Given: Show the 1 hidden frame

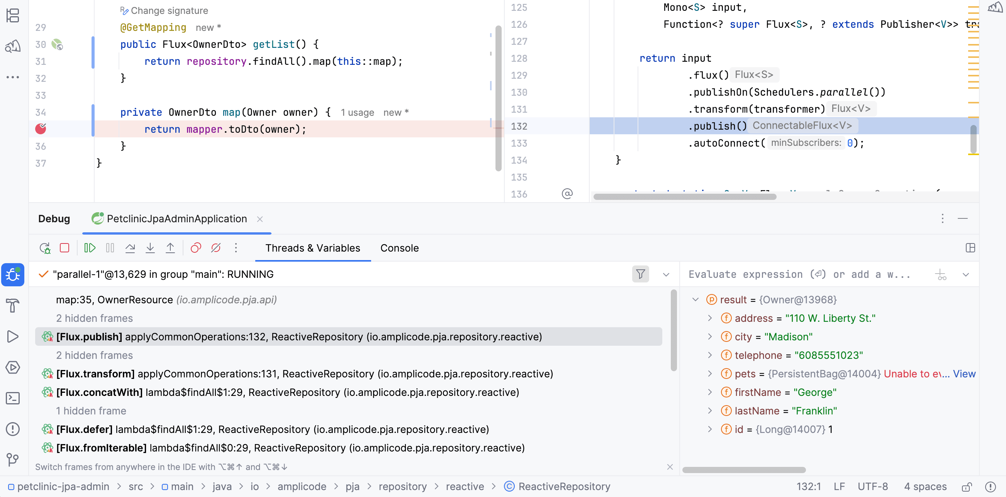Looking at the screenshot, I should (91, 411).
